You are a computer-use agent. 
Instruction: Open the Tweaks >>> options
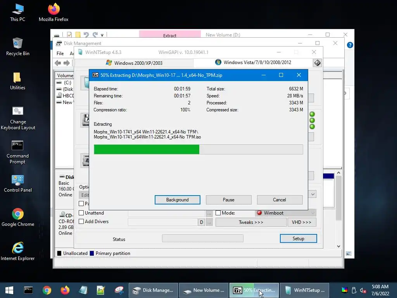tap(251, 222)
